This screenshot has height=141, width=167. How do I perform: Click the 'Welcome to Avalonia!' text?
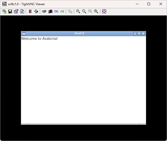click(x=39, y=39)
